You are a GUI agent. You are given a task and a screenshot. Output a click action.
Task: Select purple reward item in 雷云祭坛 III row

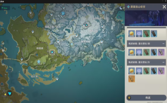click(x=161, y=52)
